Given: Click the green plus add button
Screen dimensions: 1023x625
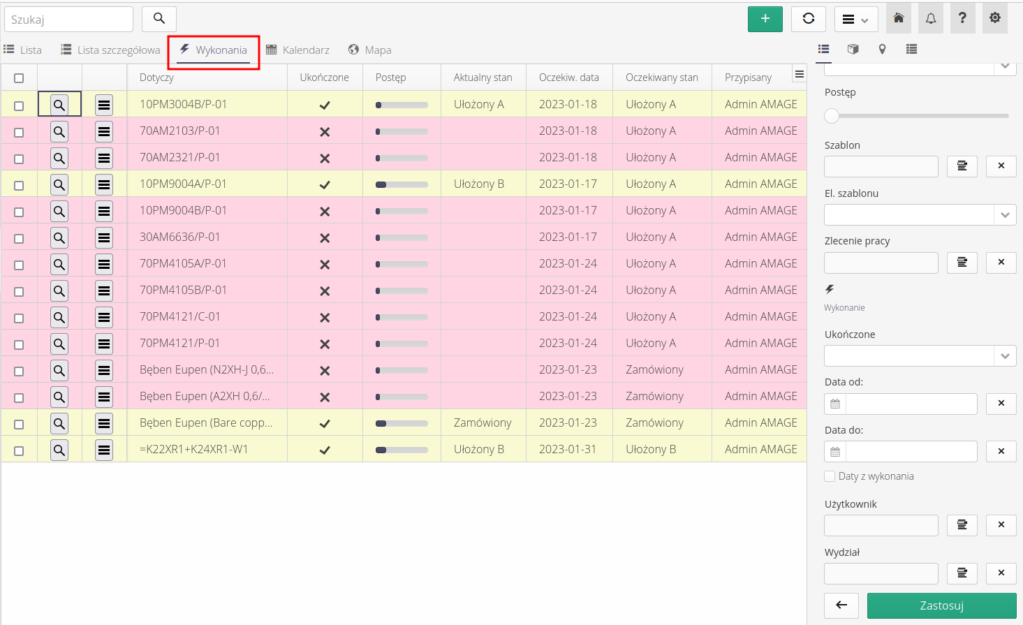Looking at the screenshot, I should pos(765,19).
